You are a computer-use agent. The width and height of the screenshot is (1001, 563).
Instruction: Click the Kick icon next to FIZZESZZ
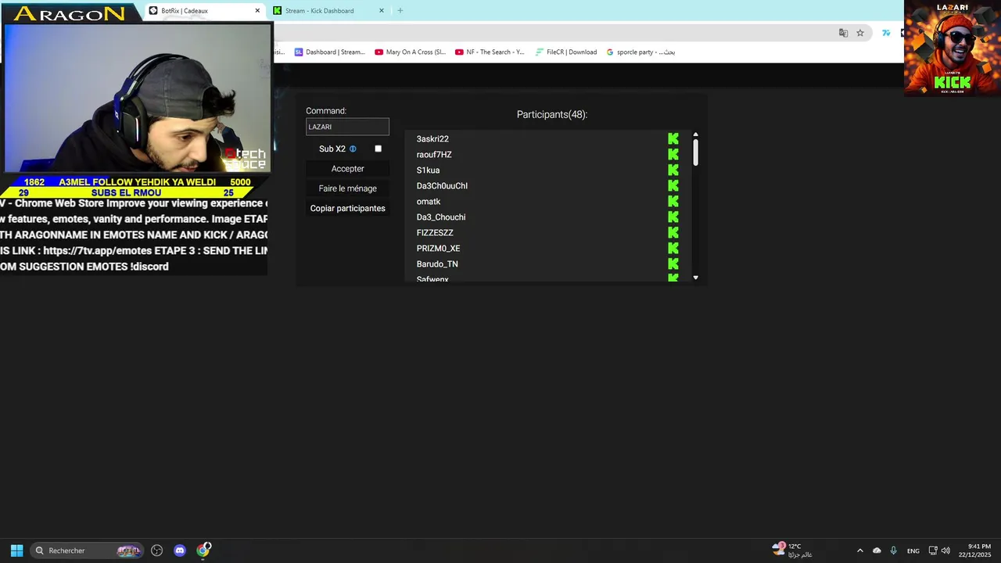coord(673,232)
